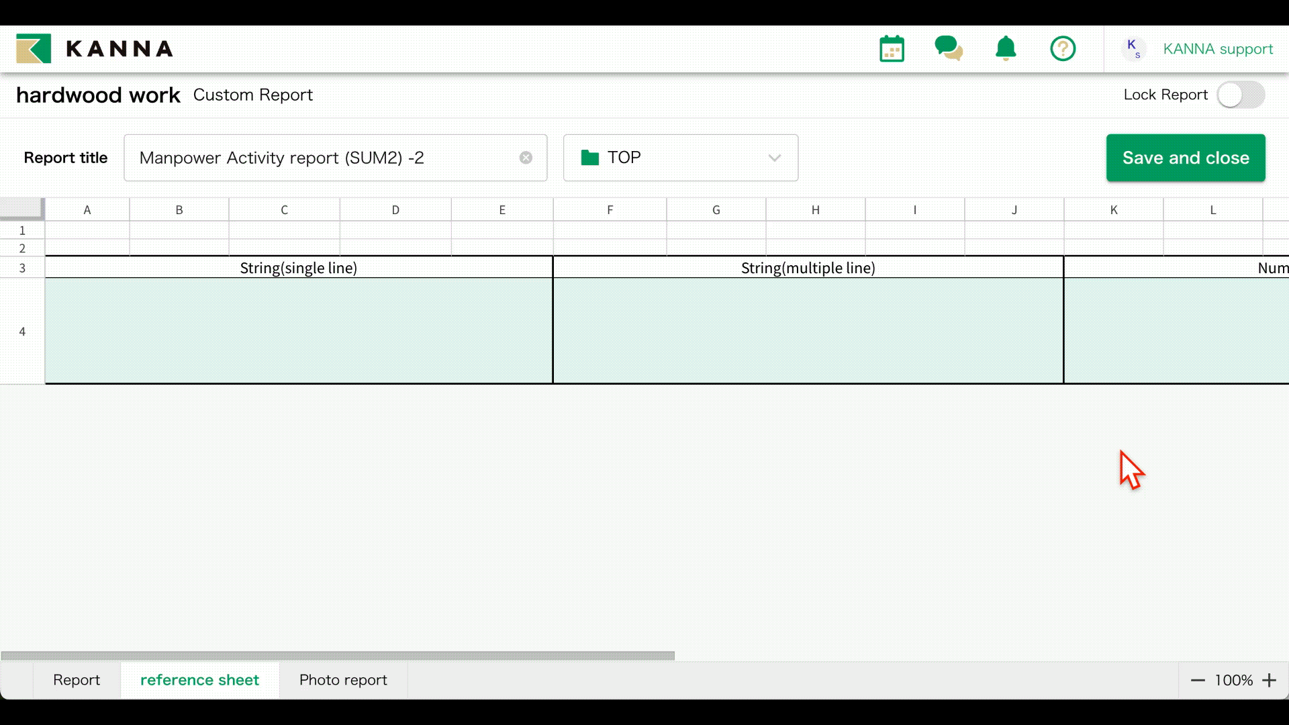The image size is (1289, 725).
Task: Switch to the Photo report tab
Action: [343, 680]
